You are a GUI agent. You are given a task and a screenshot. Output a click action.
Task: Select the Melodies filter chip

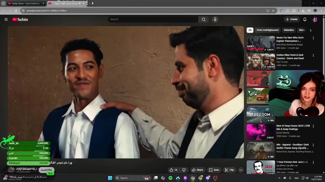[x=289, y=30]
